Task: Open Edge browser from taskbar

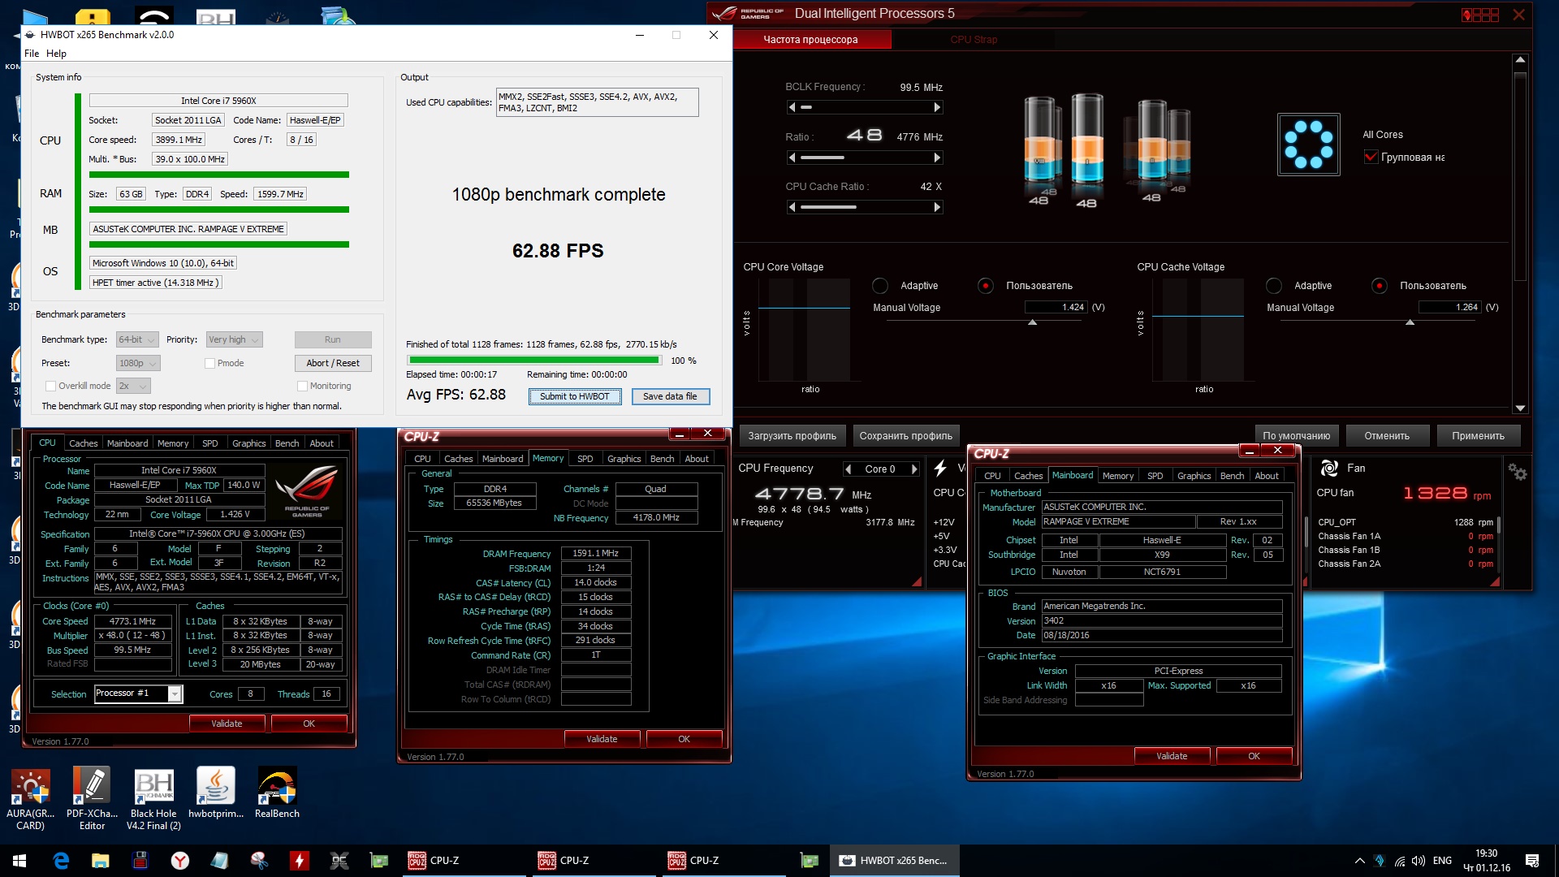Action: 61,861
